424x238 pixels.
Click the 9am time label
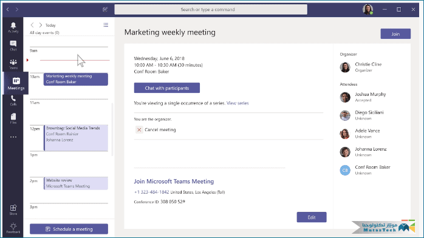[33, 50]
